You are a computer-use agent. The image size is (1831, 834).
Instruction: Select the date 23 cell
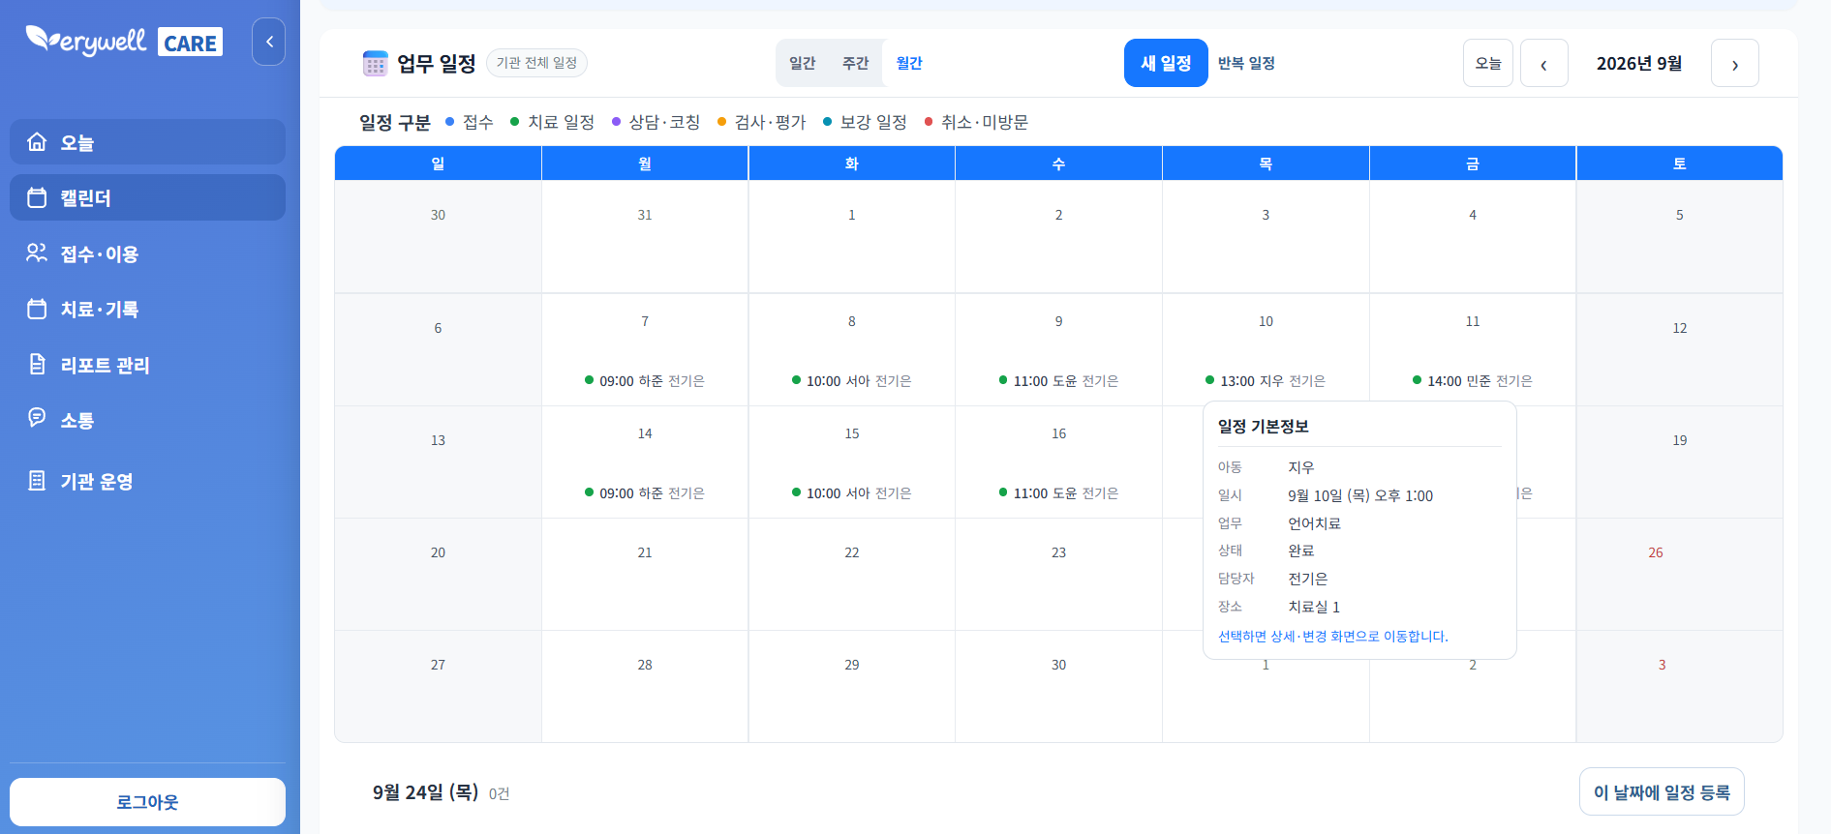[x=1058, y=575]
